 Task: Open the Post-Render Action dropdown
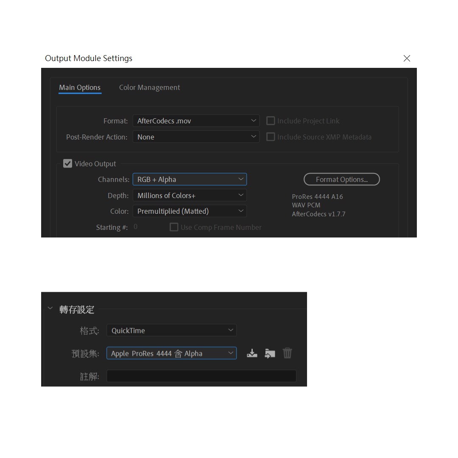pyautogui.click(x=195, y=137)
